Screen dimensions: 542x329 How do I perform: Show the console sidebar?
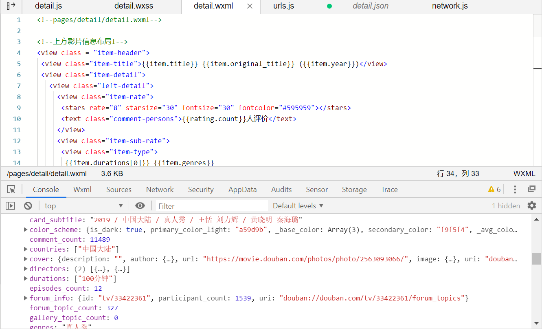(11, 206)
